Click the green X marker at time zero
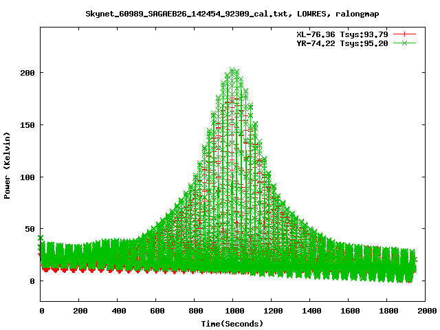Image resolution: width=440 pixels, height=330 pixels. [x=41, y=239]
